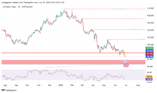
Task: Select the small orange box near latest candles
Action: [x=124, y=52]
